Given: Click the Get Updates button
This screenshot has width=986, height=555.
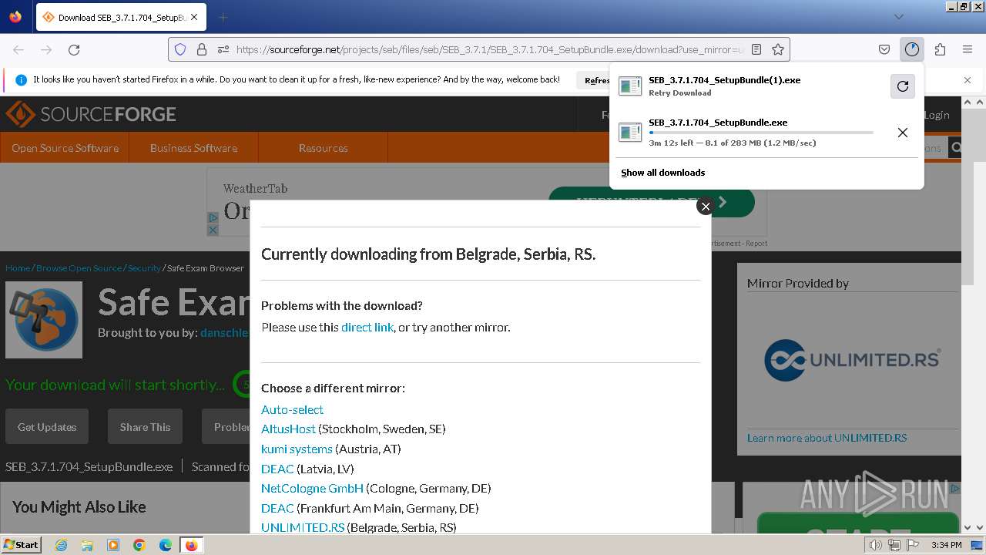Looking at the screenshot, I should pyautogui.click(x=47, y=426).
